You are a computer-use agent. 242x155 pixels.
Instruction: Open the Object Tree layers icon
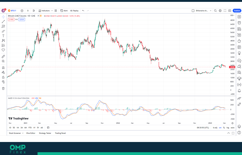tap(239, 126)
